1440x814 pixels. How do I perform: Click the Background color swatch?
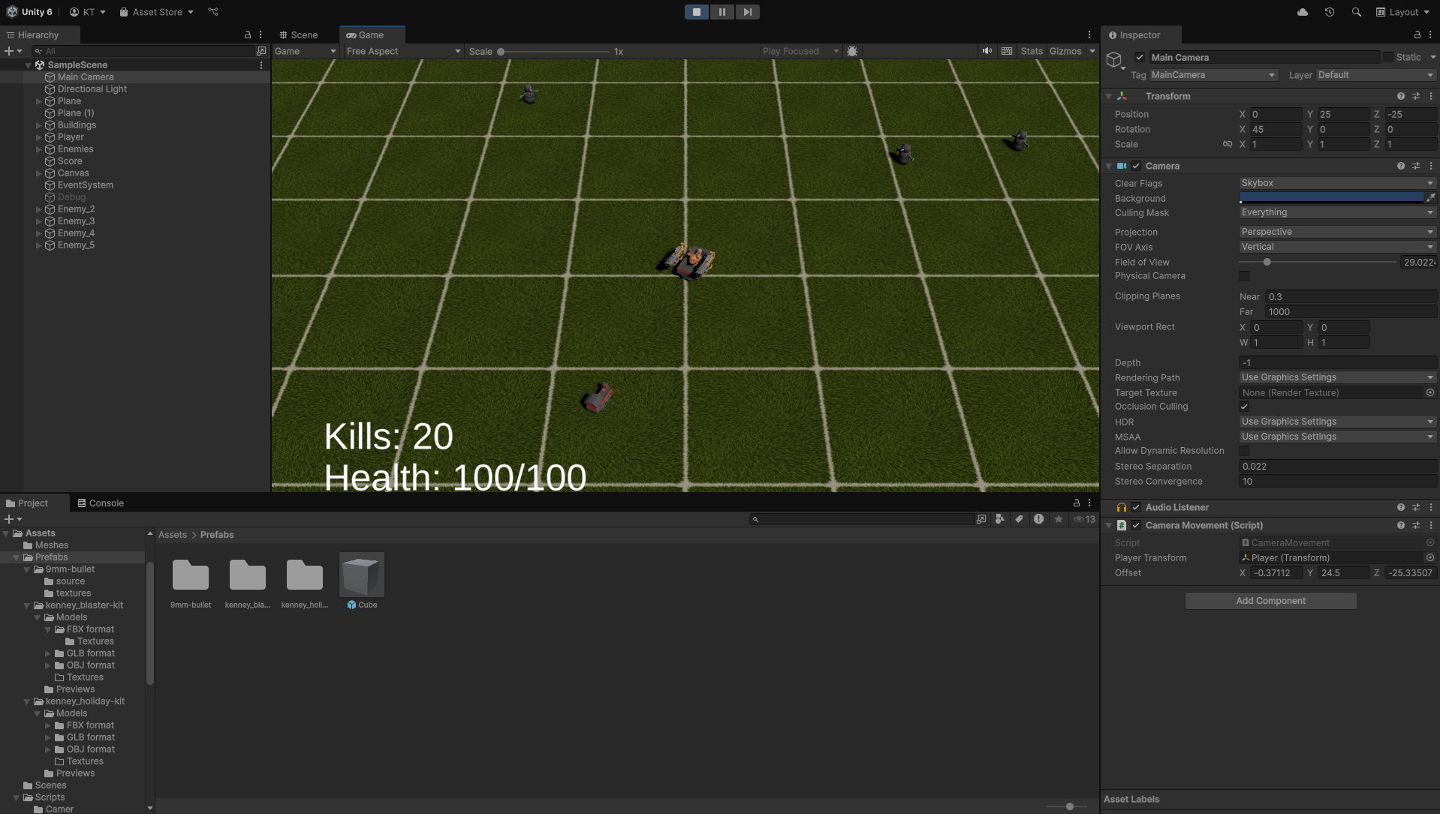point(1329,197)
